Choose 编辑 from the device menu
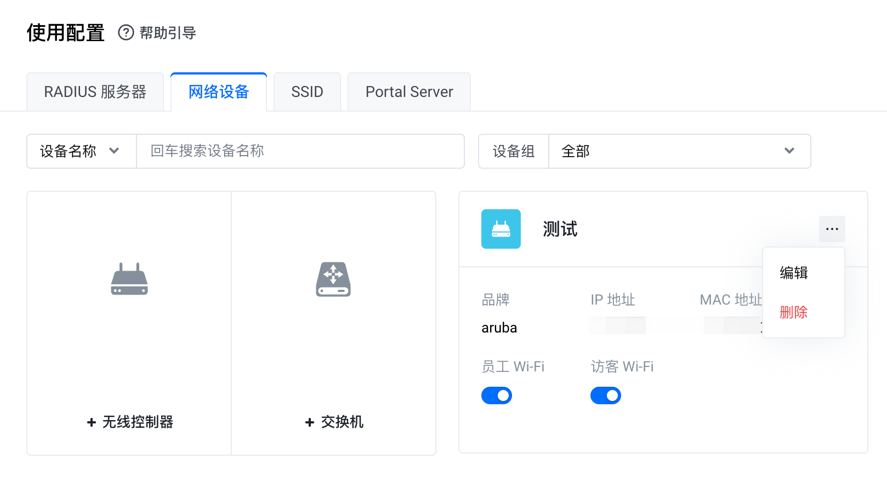887x493 pixels. coord(794,273)
